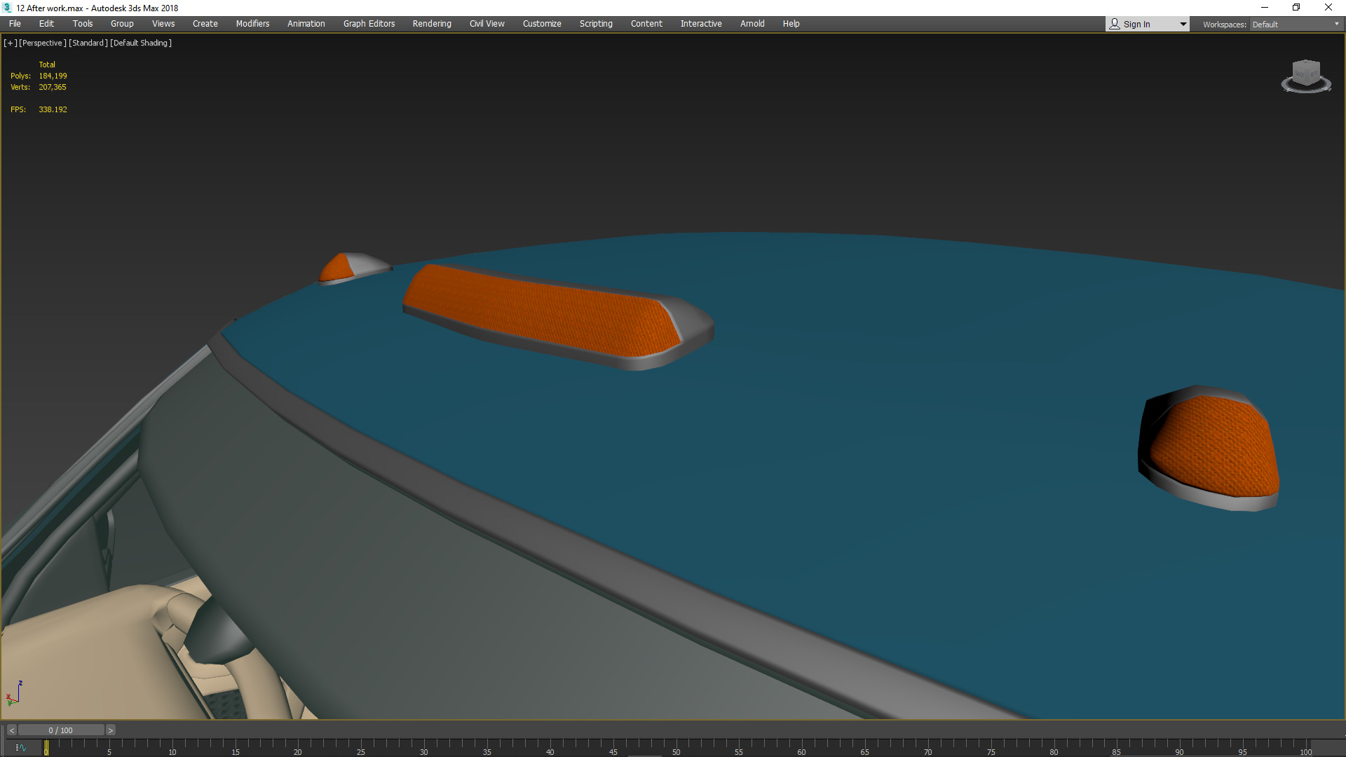Open the Civil View menu
1346x757 pixels.
click(487, 24)
